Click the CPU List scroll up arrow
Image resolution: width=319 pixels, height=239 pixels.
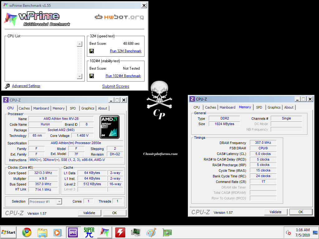click(79, 44)
